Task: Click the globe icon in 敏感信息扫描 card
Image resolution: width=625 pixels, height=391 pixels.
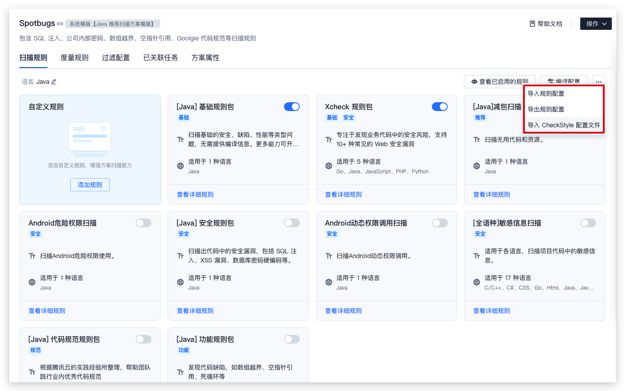Action: tap(477, 282)
